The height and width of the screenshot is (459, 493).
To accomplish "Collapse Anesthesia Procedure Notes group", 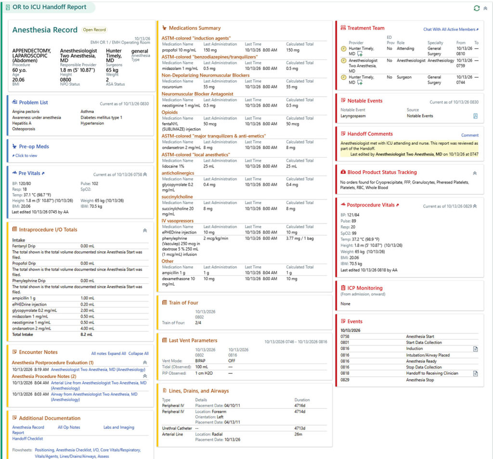I will [x=145, y=376].
